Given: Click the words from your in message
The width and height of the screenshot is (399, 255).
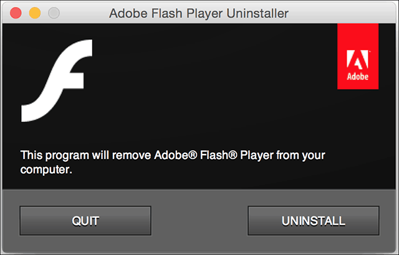Looking at the screenshot, I should (x=300, y=155).
